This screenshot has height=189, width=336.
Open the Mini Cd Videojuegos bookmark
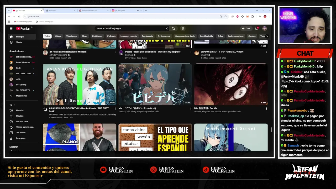(x=45, y=22)
